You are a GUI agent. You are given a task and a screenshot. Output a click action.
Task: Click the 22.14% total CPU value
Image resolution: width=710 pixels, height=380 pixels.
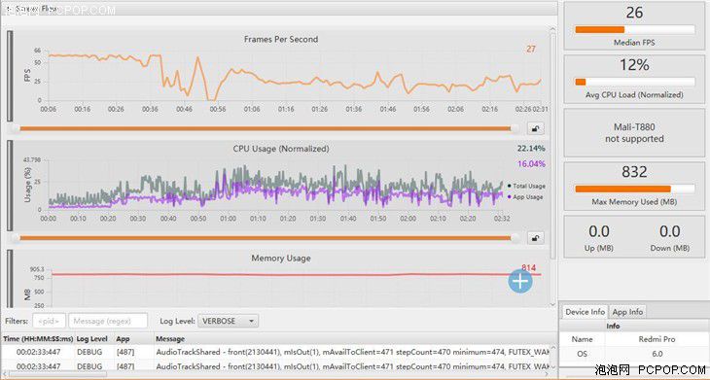[531, 149]
